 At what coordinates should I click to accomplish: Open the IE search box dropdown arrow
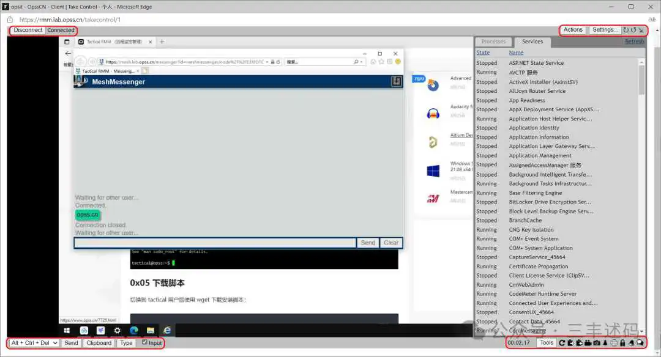click(x=362, y=62)
